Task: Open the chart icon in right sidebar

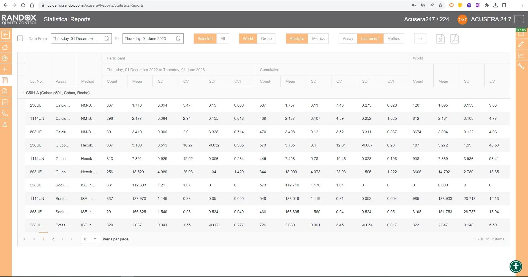Action: pos(521,55)
